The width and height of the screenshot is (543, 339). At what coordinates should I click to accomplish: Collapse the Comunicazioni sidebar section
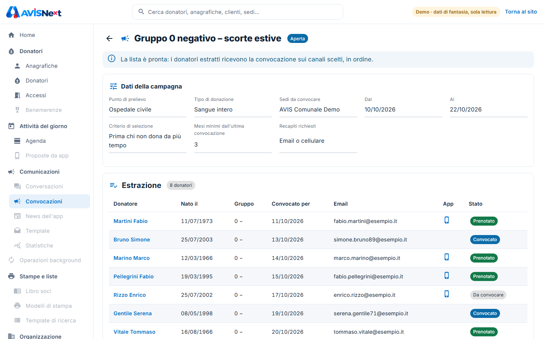[x=46, y=172]
